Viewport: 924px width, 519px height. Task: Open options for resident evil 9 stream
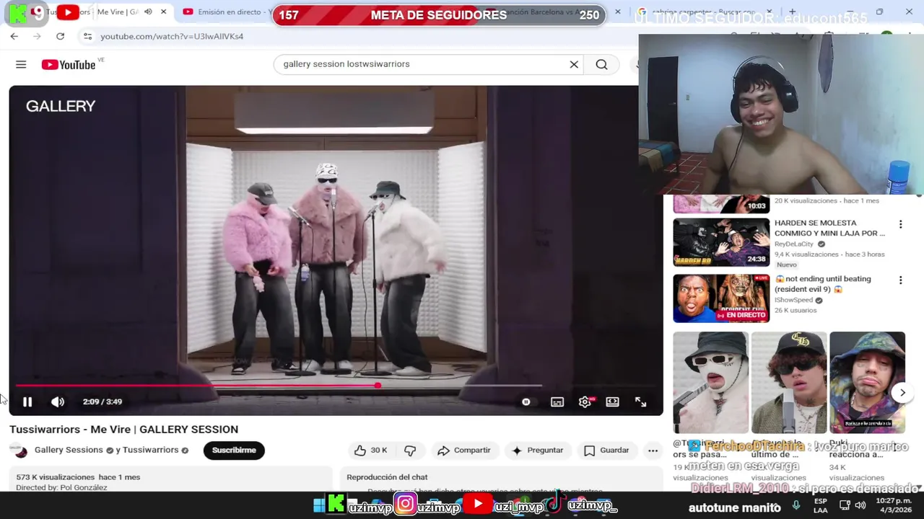(x=900, y=280)
